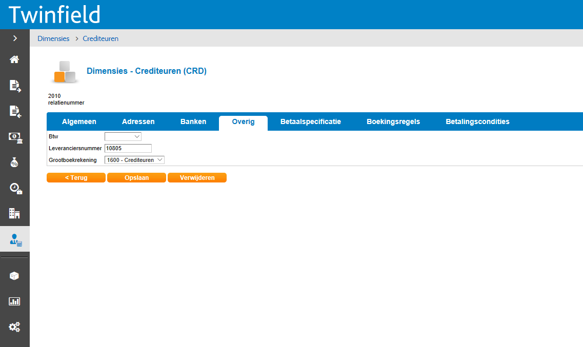The height and width of the screenshot is (347, 583).
Task: Expand the Grootboekrekening dropdown
Action: [134, 160]
